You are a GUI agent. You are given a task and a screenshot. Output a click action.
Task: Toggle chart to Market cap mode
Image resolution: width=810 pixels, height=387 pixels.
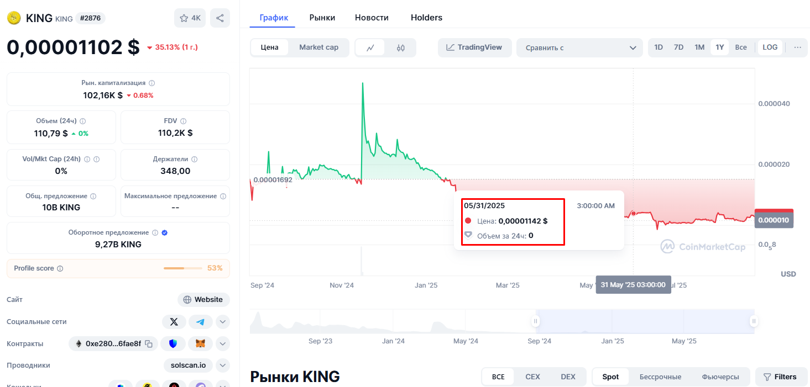tap(318, 47)
